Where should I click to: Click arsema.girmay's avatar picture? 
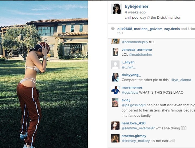115,138
